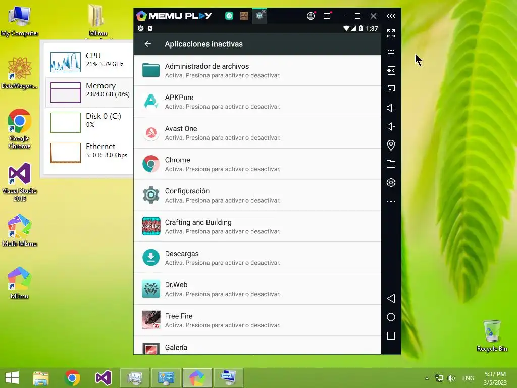Screen dimensions: 517x388
Task: Toggle Descargas active state
Action: [x=257, y=258]
